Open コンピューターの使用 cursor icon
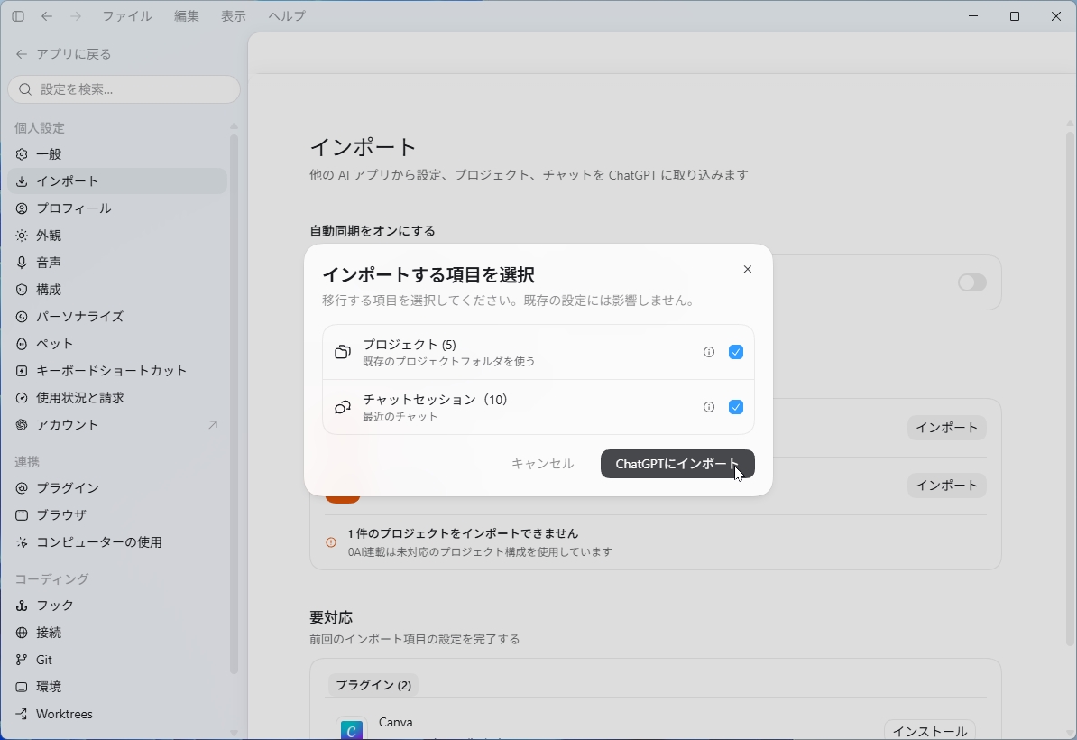The height and width of the screenshot is (740, 1077). click(x=22, y=542)
